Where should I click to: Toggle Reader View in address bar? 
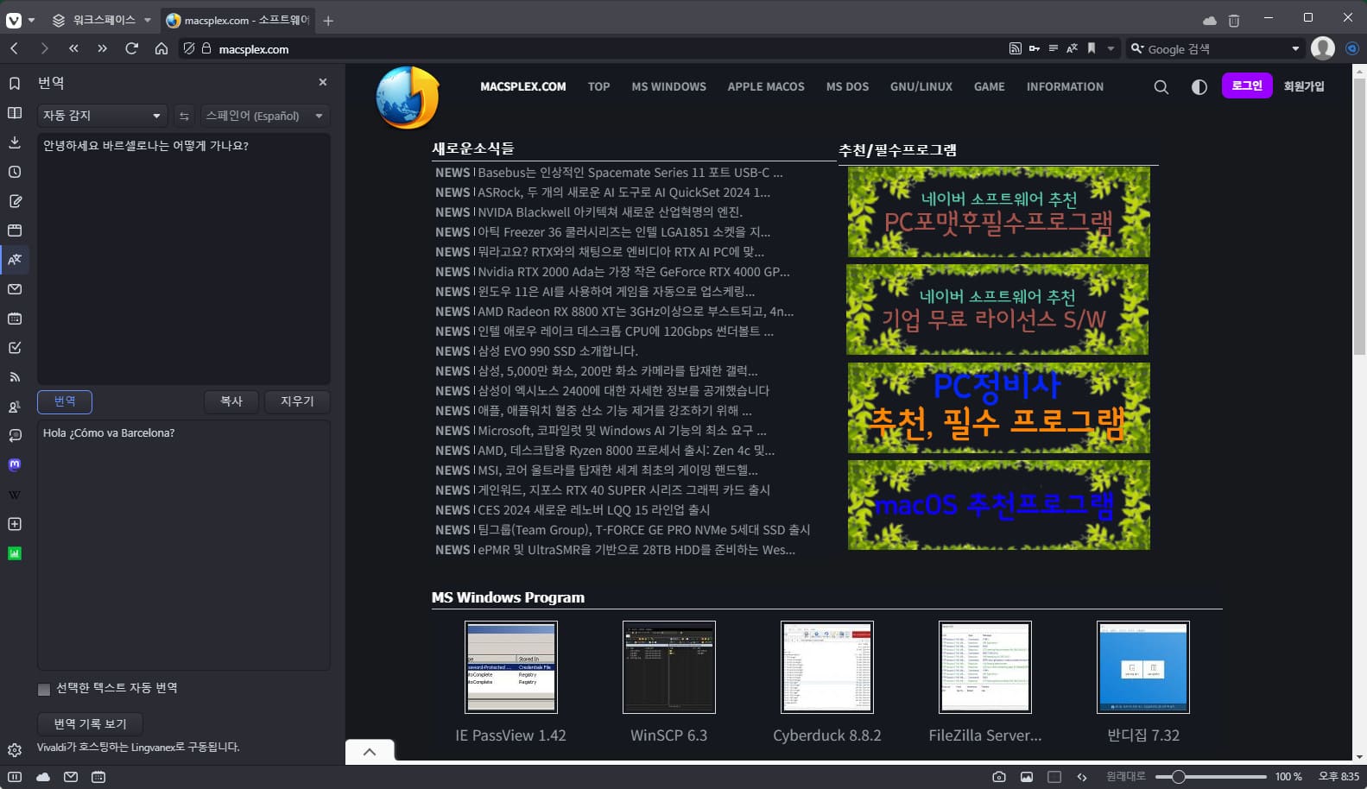[x=1054, y=48]
